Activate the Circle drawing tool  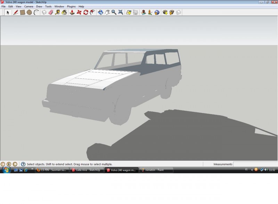pyautogui.click(x=29, y=12)
